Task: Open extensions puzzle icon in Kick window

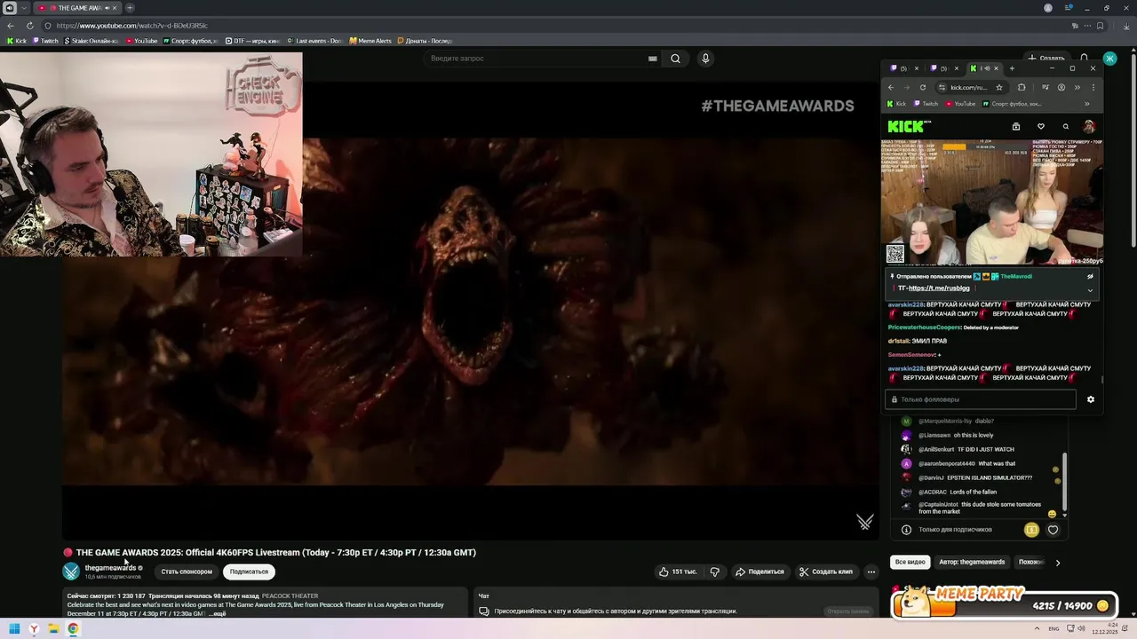Action: [1022, 87]
